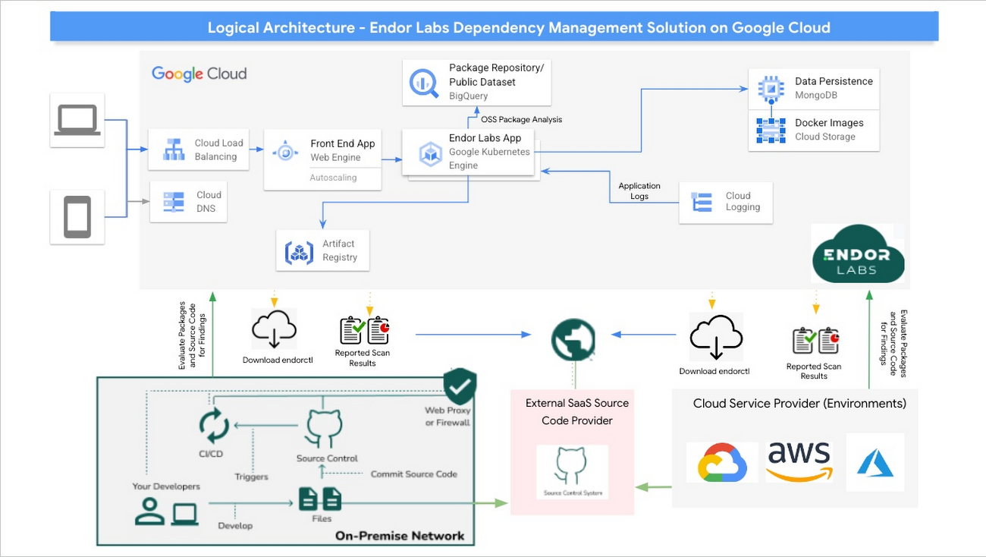Click 'Download endorctl' label near Cloud Service Provider

click(x=714, y=371)
